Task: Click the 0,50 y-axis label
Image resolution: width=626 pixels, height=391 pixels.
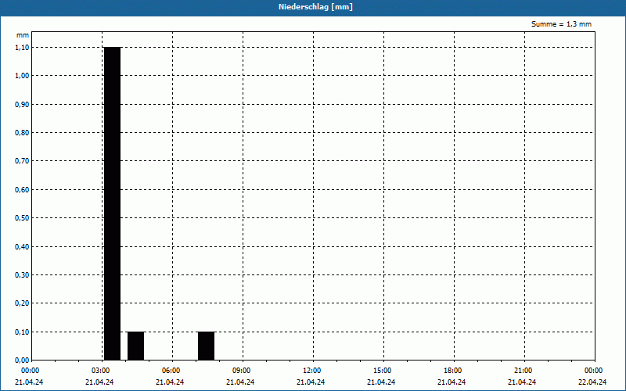Action: [x=22, y=218]
